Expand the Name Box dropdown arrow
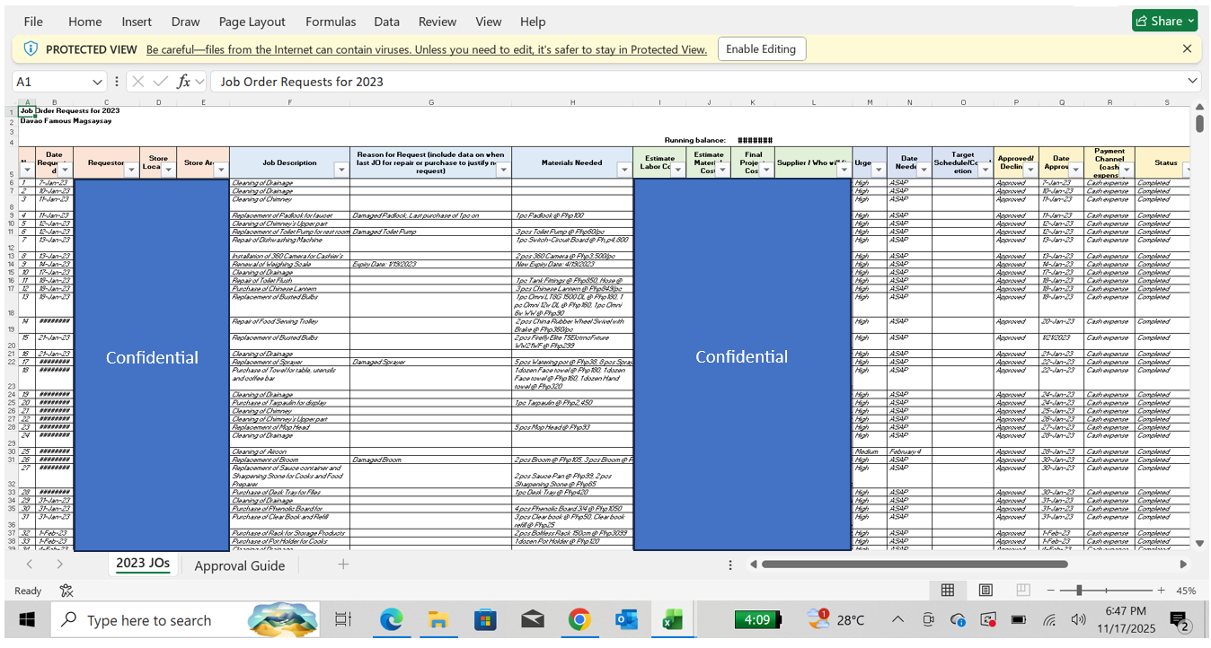This screenshot has width=1211, height=648. coord(97,82)
